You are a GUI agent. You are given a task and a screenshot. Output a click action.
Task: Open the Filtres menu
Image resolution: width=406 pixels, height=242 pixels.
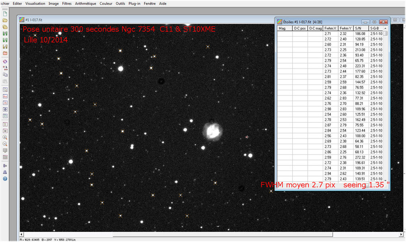click(67, 4)
